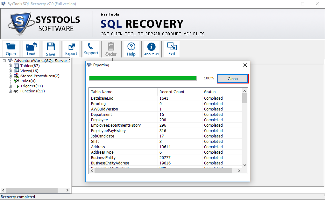
Task: Select the JobCandidate table row
Action: [166, 136]
